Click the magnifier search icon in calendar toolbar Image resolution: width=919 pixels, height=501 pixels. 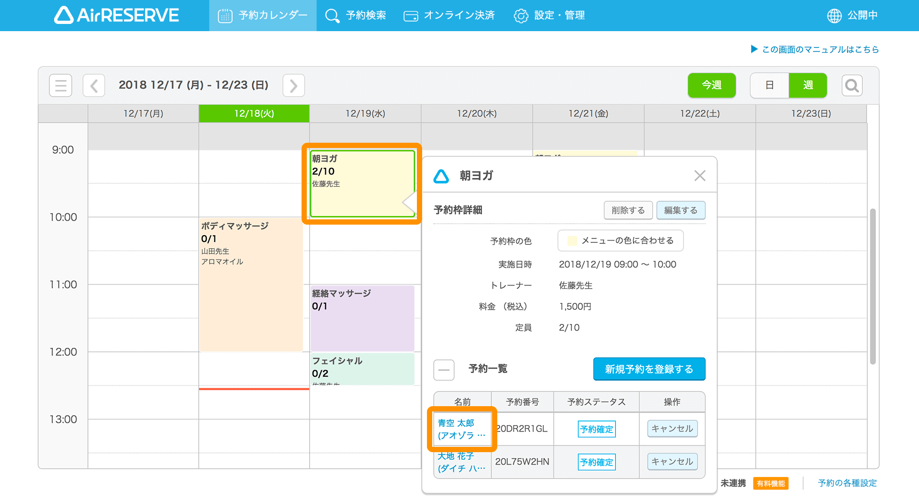coord(852,86)
